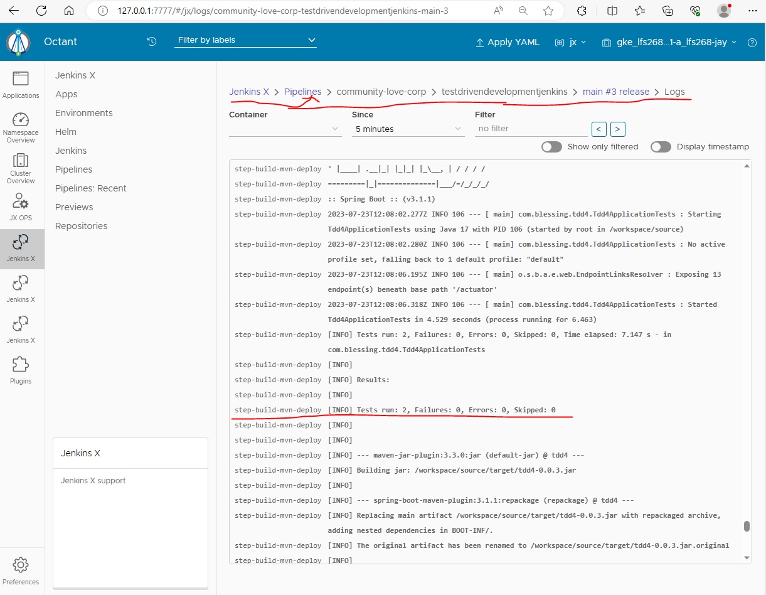Open the Since 5 minutes dropdown
The image size is (766, 595).
click(407, 129)
